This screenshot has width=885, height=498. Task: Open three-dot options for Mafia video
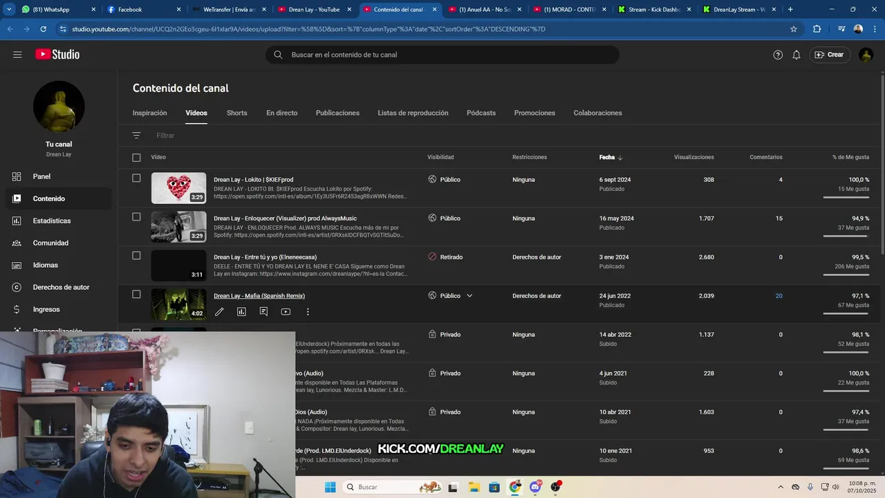pos(308,312)
